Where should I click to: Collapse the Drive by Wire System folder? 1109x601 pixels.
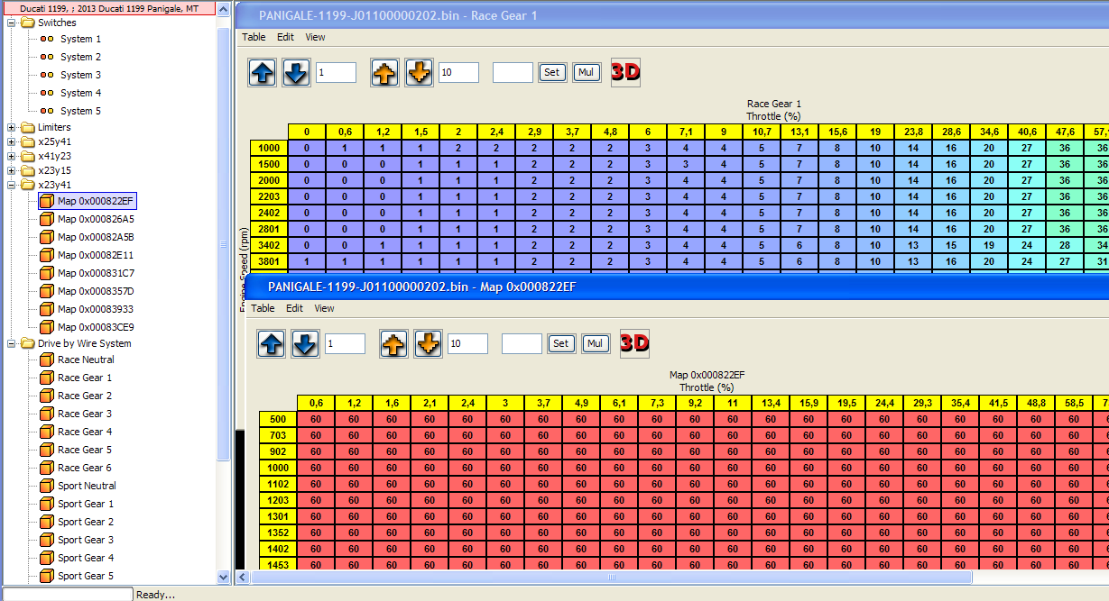12,343
